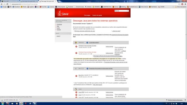Image resolution: width=187 pixels, height=105 pixels.
Task: Open Instrucciones for Mac OS X
Action: point(109,76)
